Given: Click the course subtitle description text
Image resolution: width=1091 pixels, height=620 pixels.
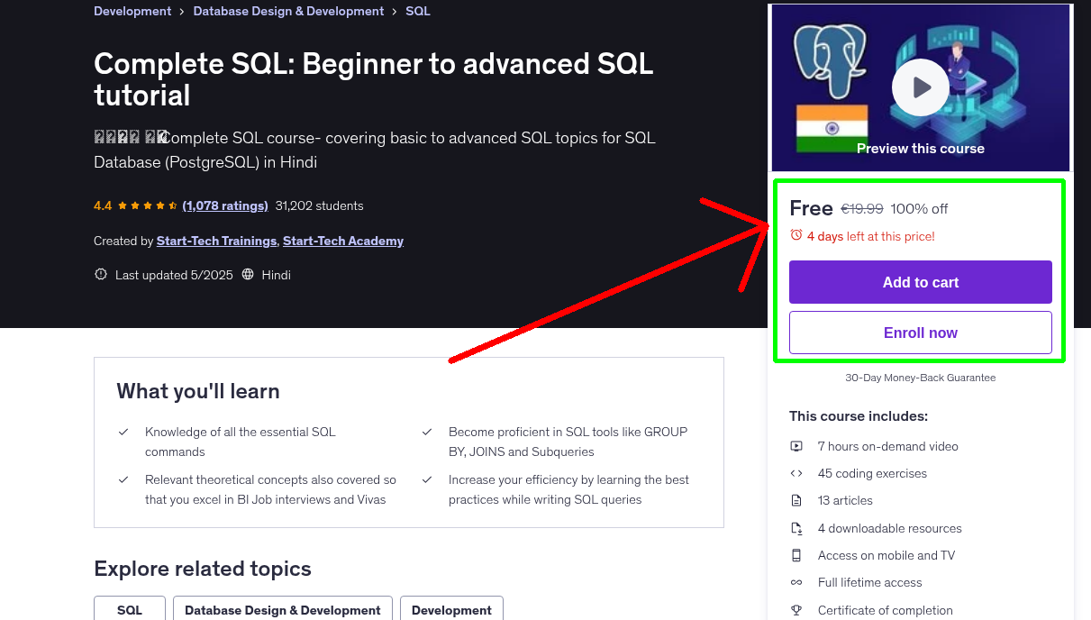Looking at the screenshot, I should point(375,150).
